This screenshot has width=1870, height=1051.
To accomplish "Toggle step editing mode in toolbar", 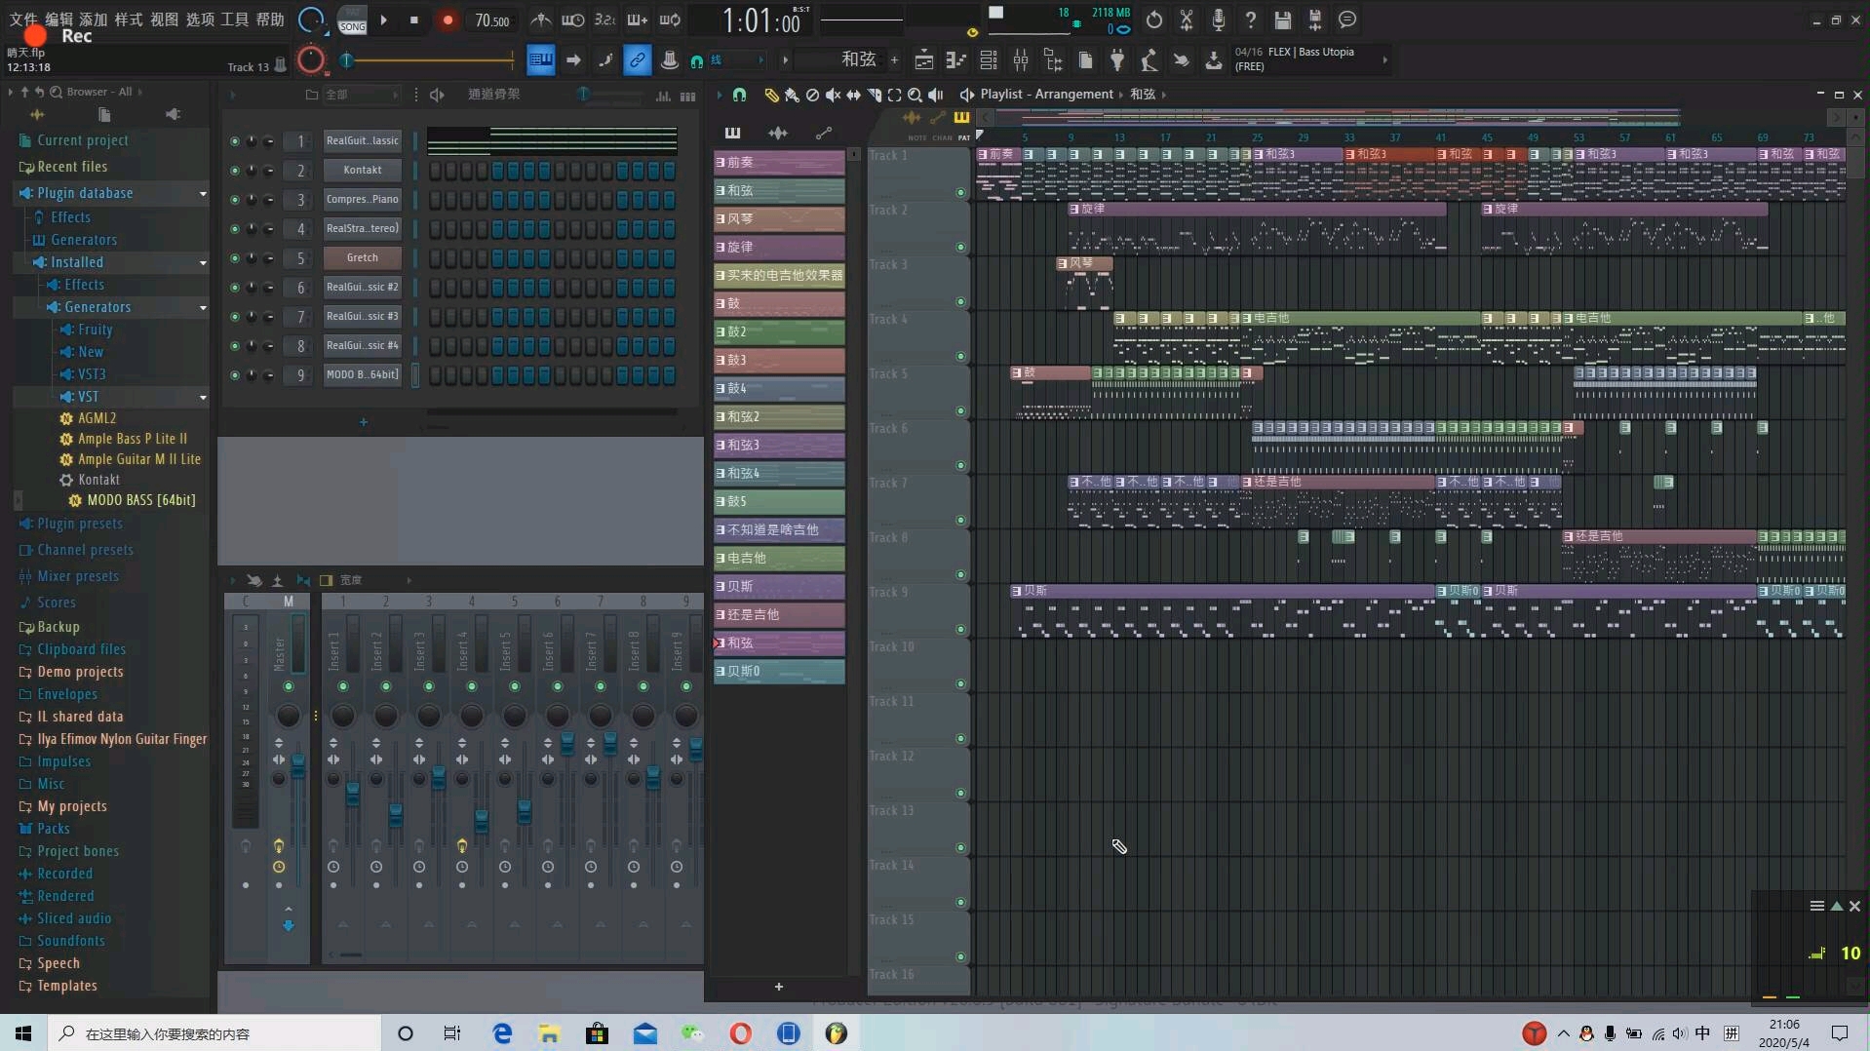I will pos(605,60).
